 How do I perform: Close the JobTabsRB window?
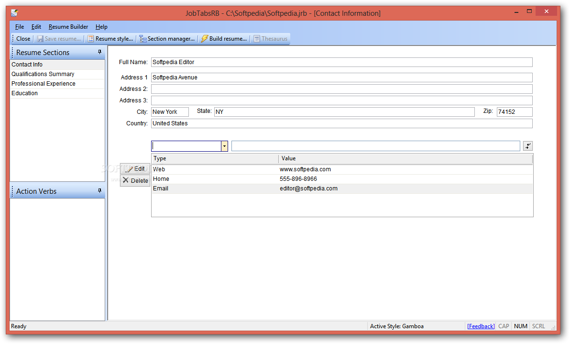pyautogui.click(x=547, y=11)
